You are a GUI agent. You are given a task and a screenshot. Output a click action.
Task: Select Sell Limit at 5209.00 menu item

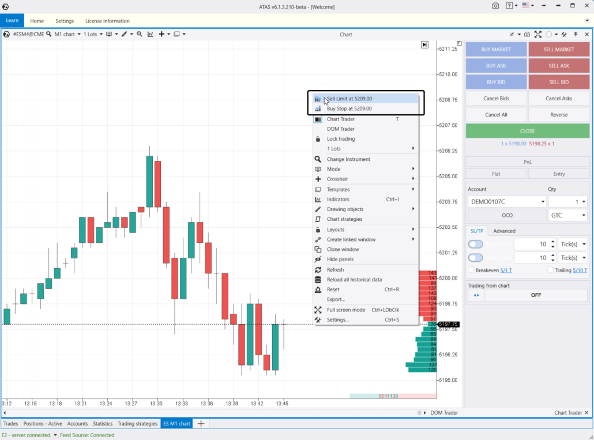349,99
